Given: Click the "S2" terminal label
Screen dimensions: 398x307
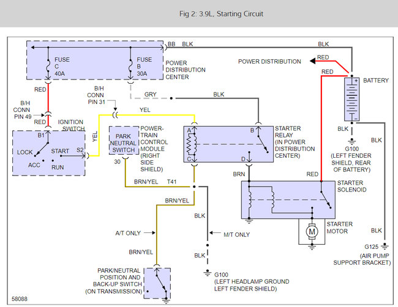Looking at the screenshot, I should pyautogui.click(x=80, y=150).
